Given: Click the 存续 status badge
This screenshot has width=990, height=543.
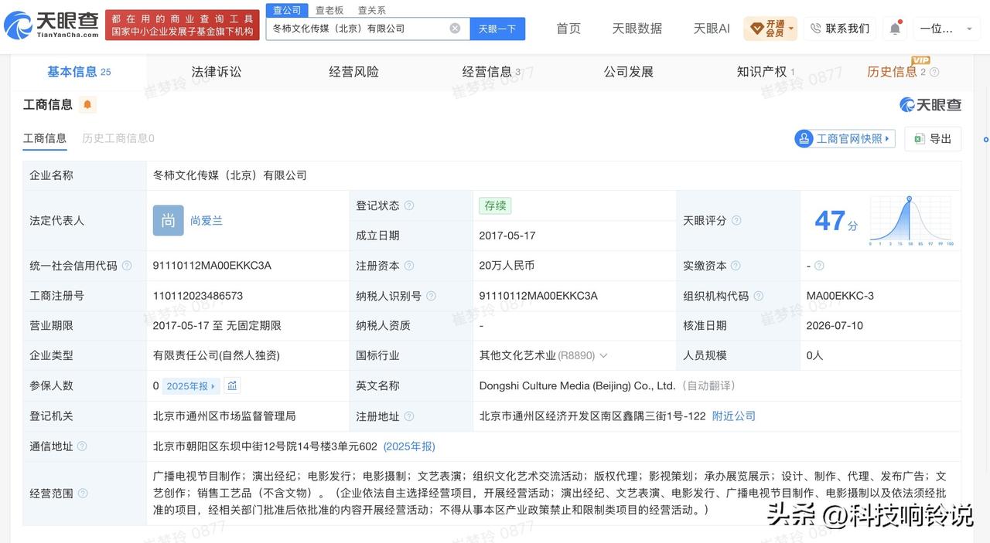Looking at the screenshot, I should coord(495,205).
